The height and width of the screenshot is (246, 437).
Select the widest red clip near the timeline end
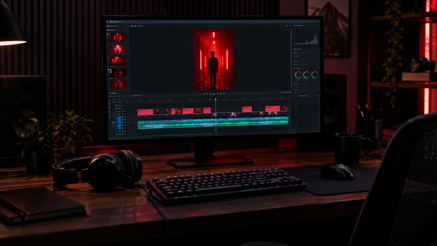(273, 108)
